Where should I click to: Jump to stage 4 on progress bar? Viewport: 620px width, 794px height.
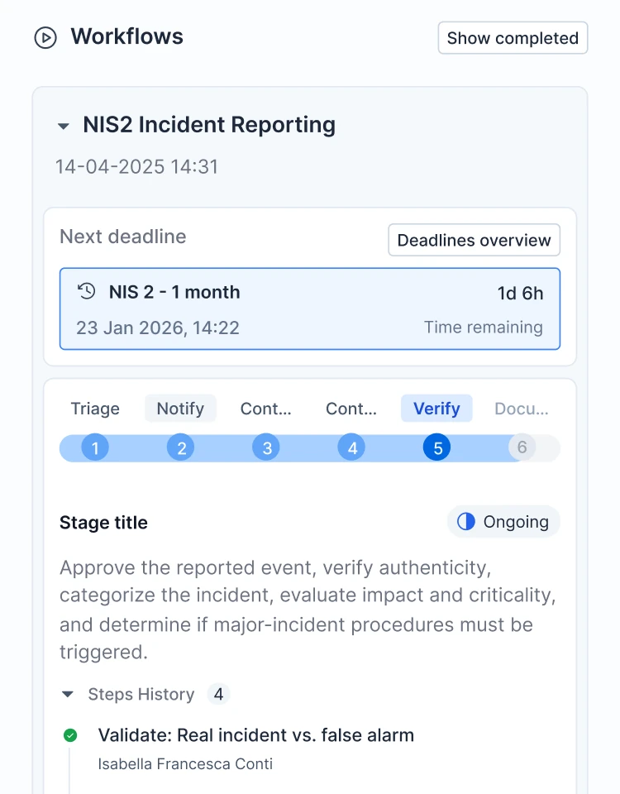tap(351, 447)
